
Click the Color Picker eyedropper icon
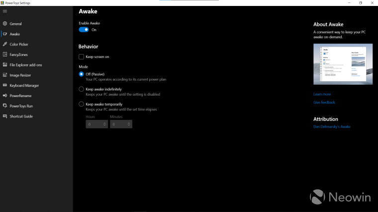pos(5,44)
